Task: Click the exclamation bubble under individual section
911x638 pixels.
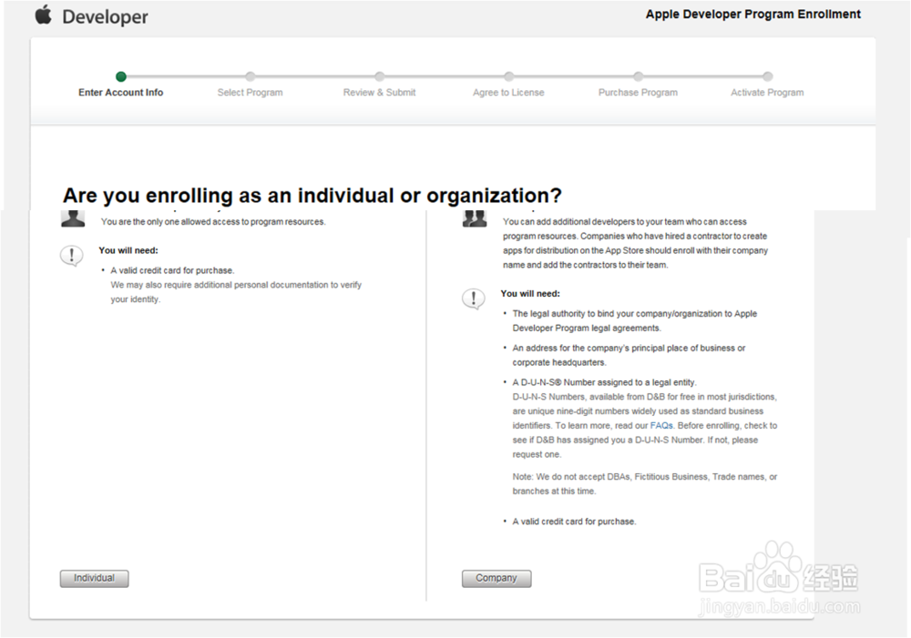Action: [x=71, y=256]
